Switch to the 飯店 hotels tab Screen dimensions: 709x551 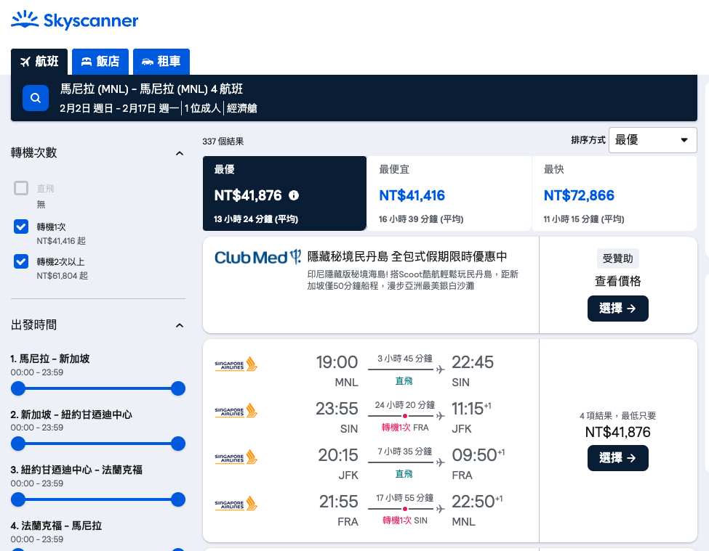100,62
